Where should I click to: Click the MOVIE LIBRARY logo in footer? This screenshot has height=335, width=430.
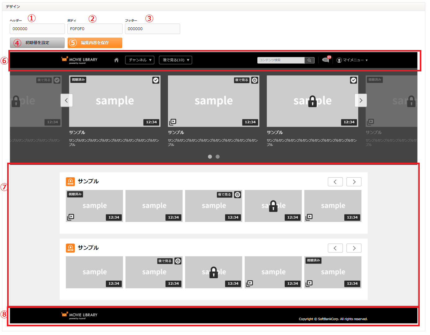(79, 315)
